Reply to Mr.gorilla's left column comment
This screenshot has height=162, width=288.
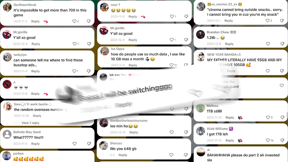pos(36,44)
